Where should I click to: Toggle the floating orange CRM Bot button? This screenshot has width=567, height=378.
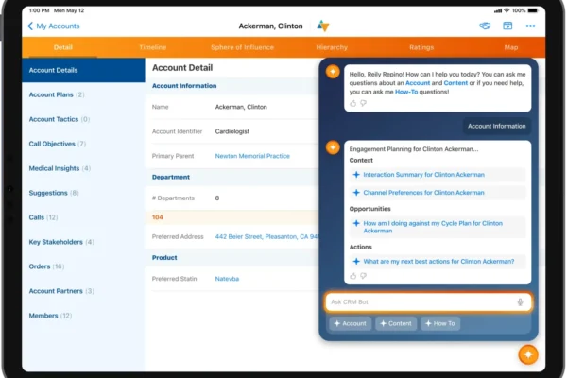point(528,355)
